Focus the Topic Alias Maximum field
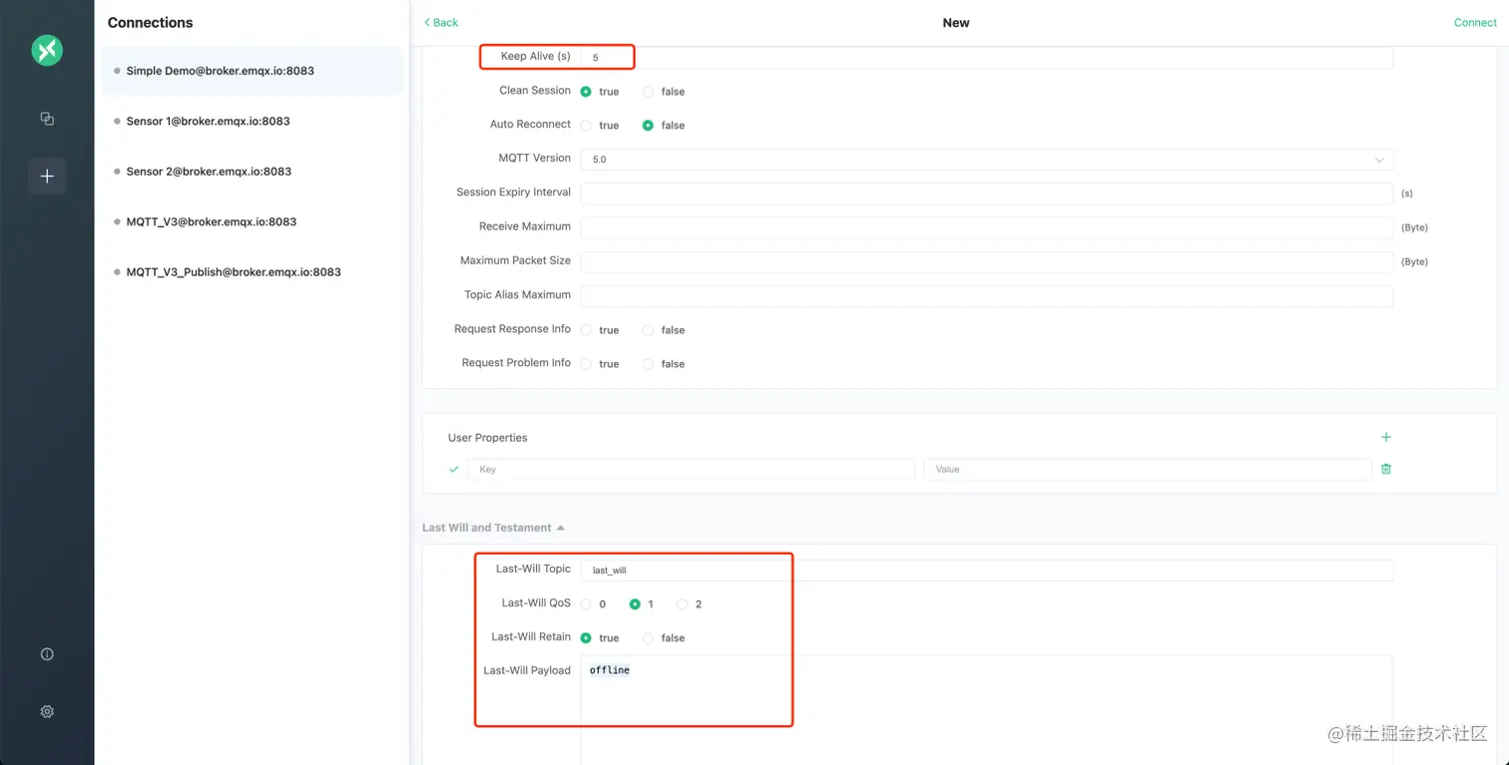The image size is (1509, 765). pyautogui.click(x=986, y=296)
